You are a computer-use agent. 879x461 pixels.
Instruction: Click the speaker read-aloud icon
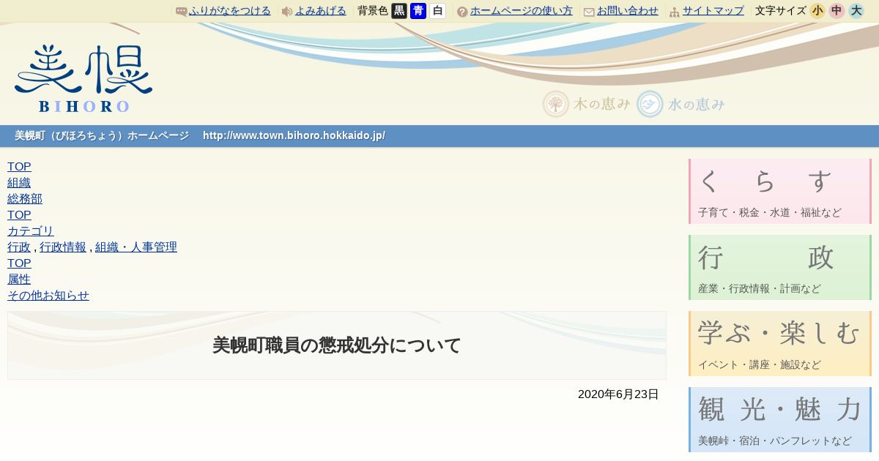tap(287, 12)
